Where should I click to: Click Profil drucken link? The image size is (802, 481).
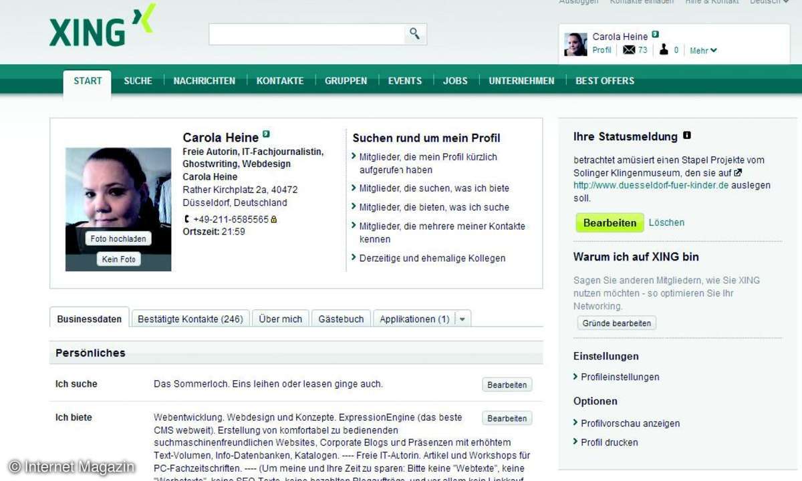609,442
